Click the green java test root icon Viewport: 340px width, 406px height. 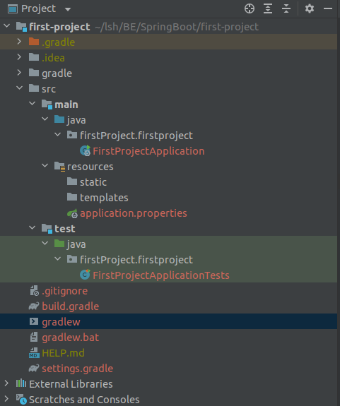pyautogui.click(x=59, y=244)
